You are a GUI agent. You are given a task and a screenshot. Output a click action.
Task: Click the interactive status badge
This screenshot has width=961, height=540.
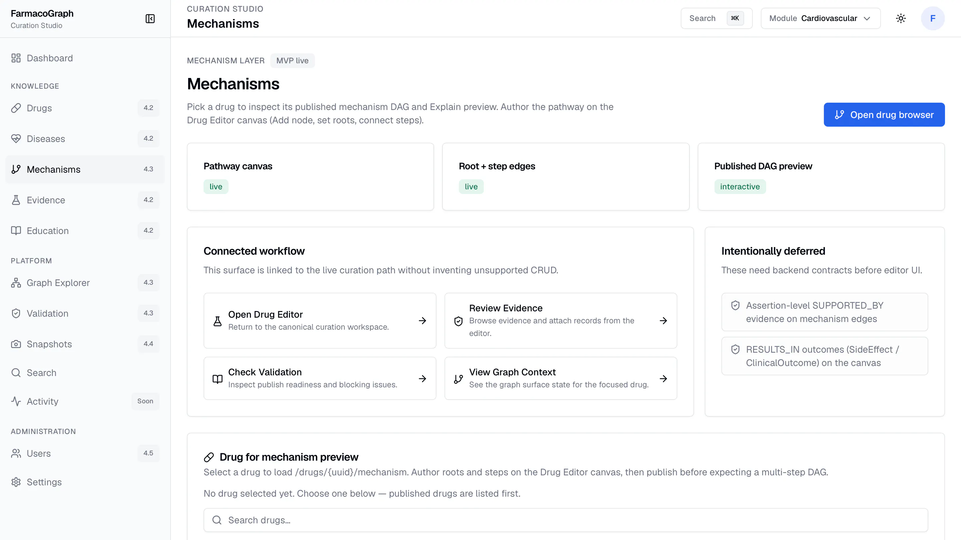[x=740, y=187]
